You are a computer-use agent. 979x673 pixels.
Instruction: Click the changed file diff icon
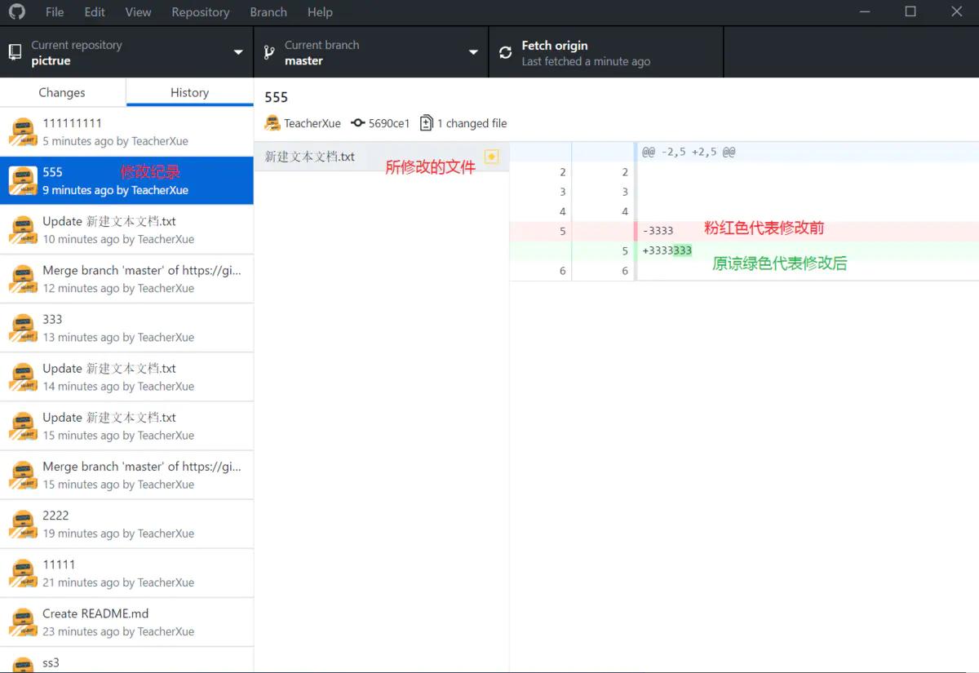[427, 123]
